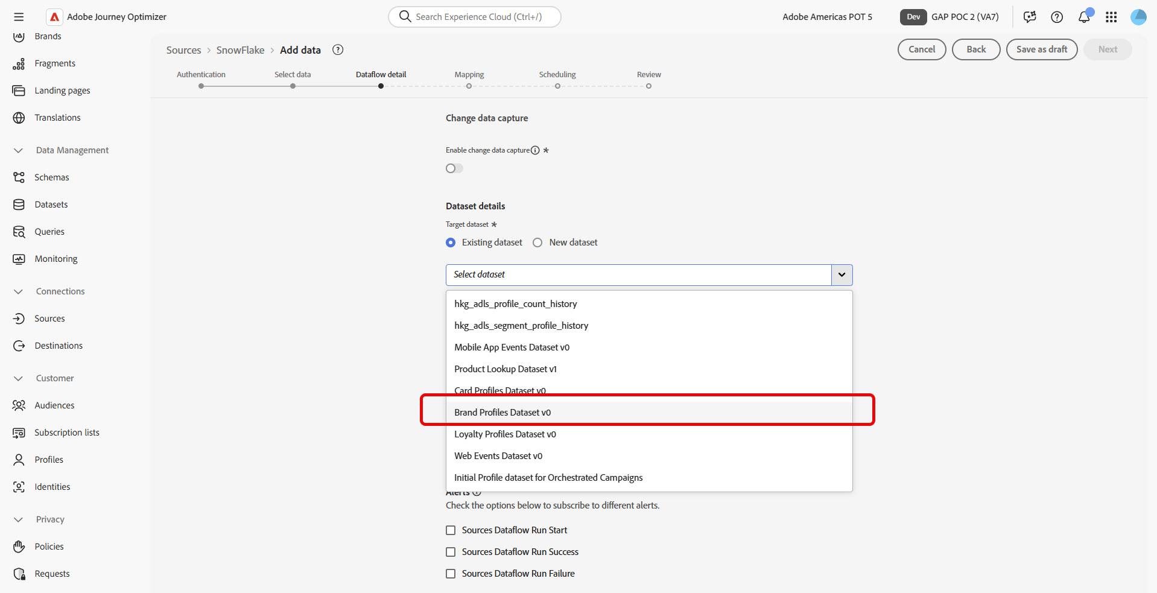The image size is (1157, 593).
Task: Click the Monitoring sidebar icon
Action: point(19,259)
